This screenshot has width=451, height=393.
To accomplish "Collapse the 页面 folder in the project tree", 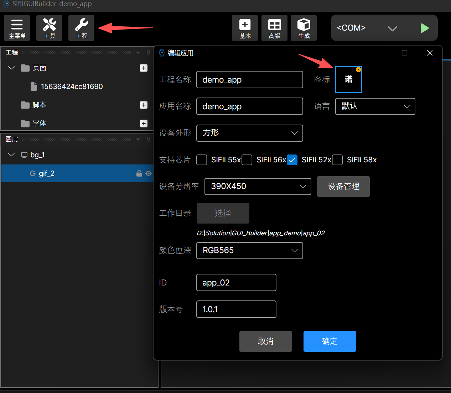I will [x=11, y=68].
